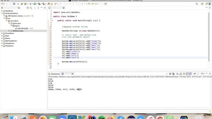Screen dimensions: 212x119
Task: Open the External Tools run icon
Action: click(43, 4)
